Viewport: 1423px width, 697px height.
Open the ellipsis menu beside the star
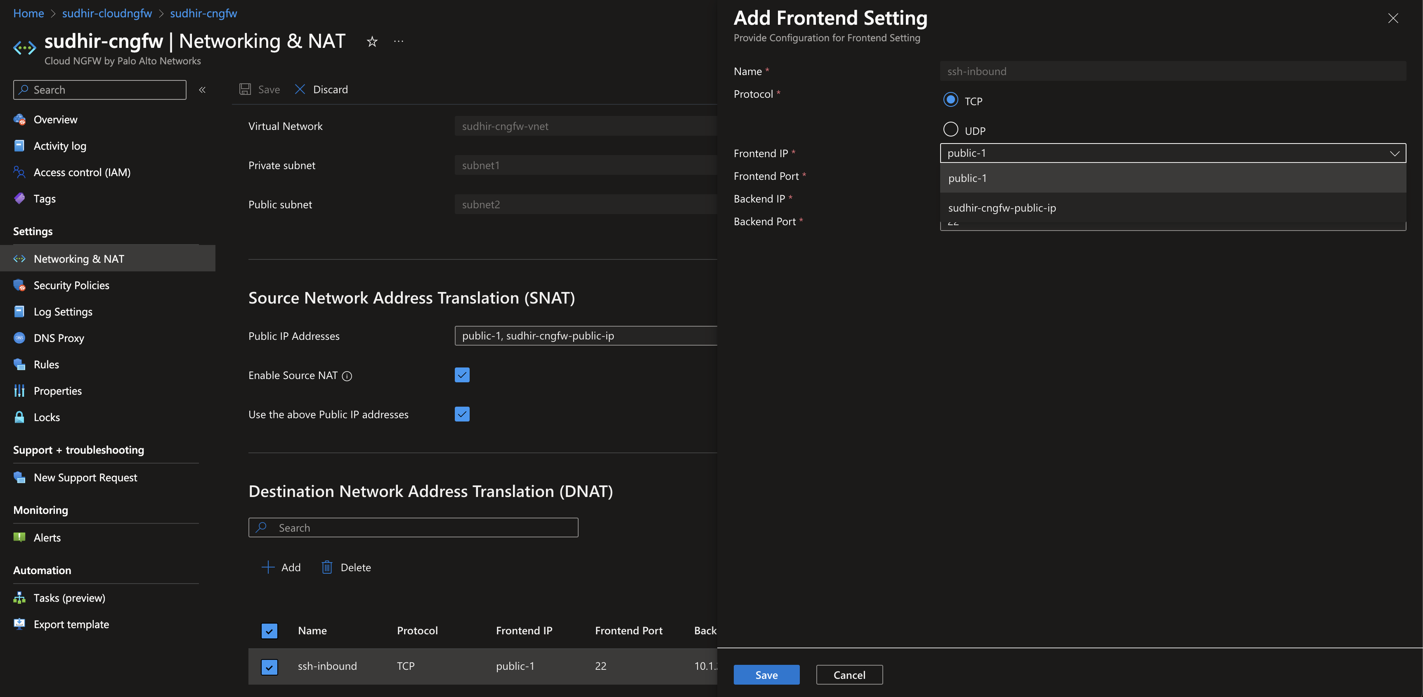pos(398,41)
